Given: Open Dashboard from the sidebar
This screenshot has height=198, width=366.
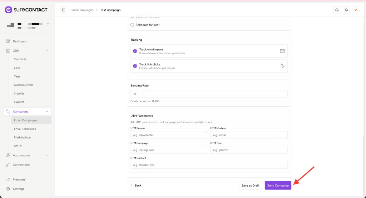Looking at the screenshot, I should (20, 41).
